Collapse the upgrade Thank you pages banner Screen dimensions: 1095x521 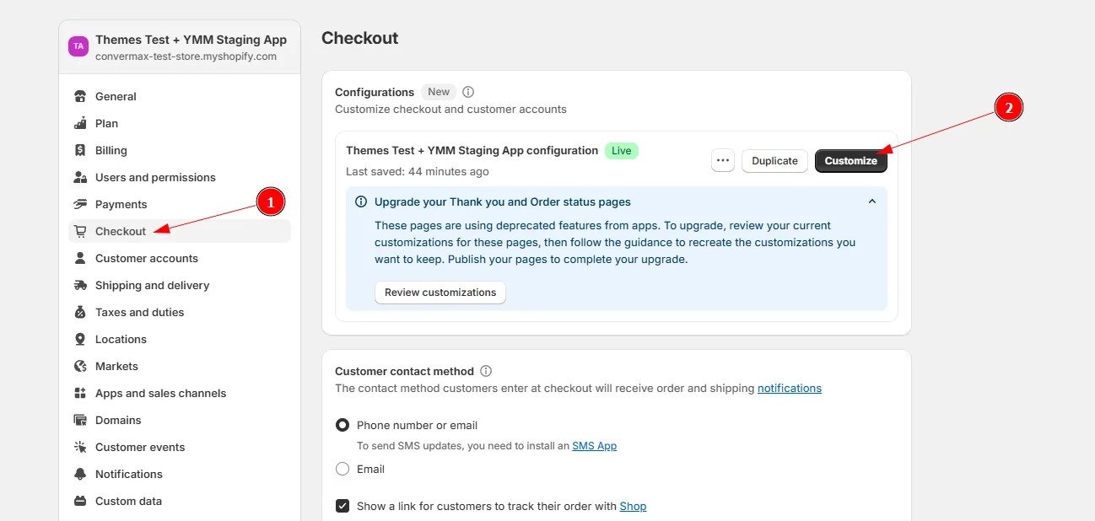coord(872,201)
